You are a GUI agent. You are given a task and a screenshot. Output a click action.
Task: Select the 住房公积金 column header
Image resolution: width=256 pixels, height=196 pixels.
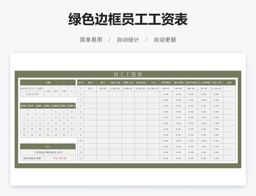pyautogui.click(x=191, y=82)
